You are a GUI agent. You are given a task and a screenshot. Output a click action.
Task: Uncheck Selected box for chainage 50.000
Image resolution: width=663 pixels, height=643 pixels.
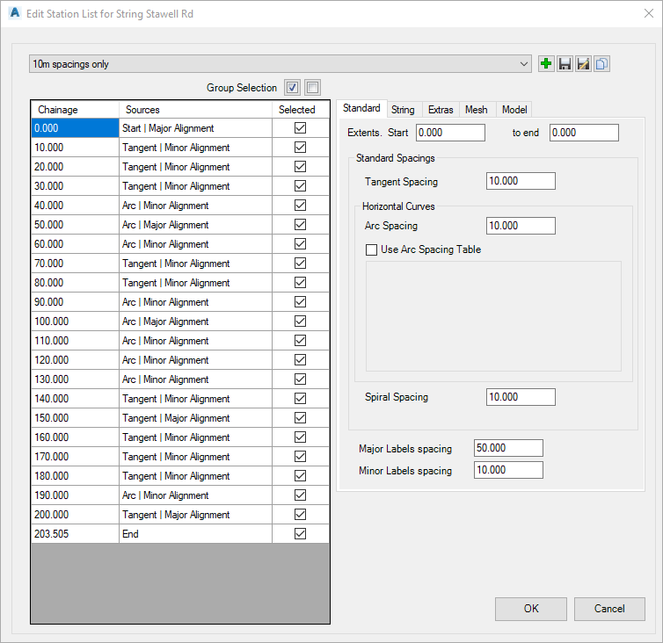[300, 225]
